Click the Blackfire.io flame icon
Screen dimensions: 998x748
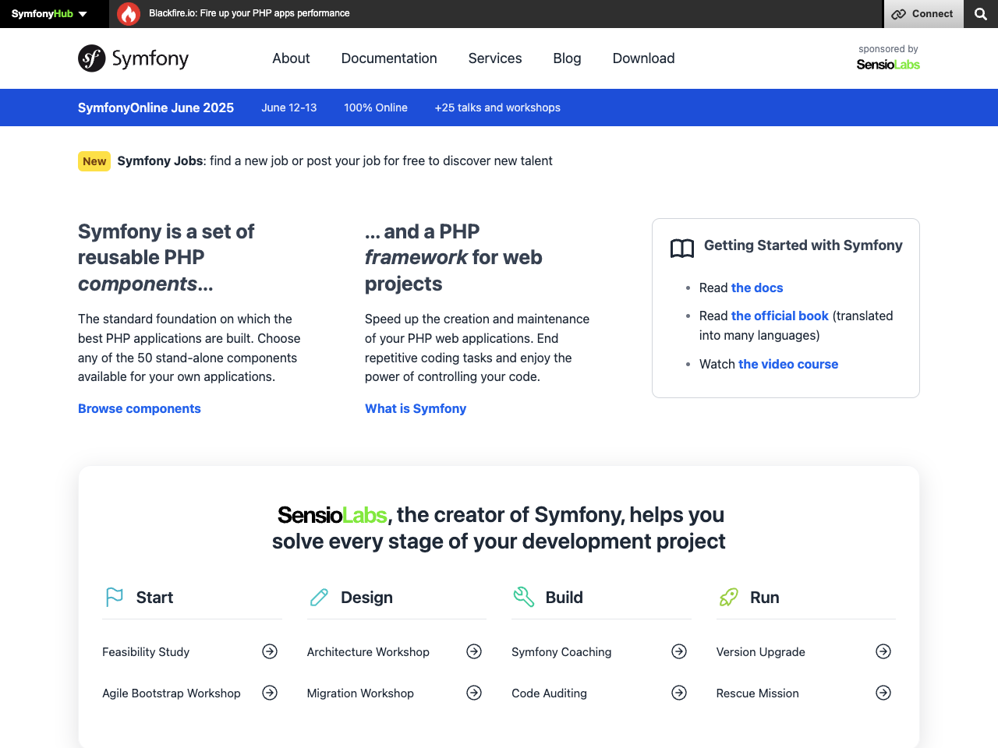(129, 14)
